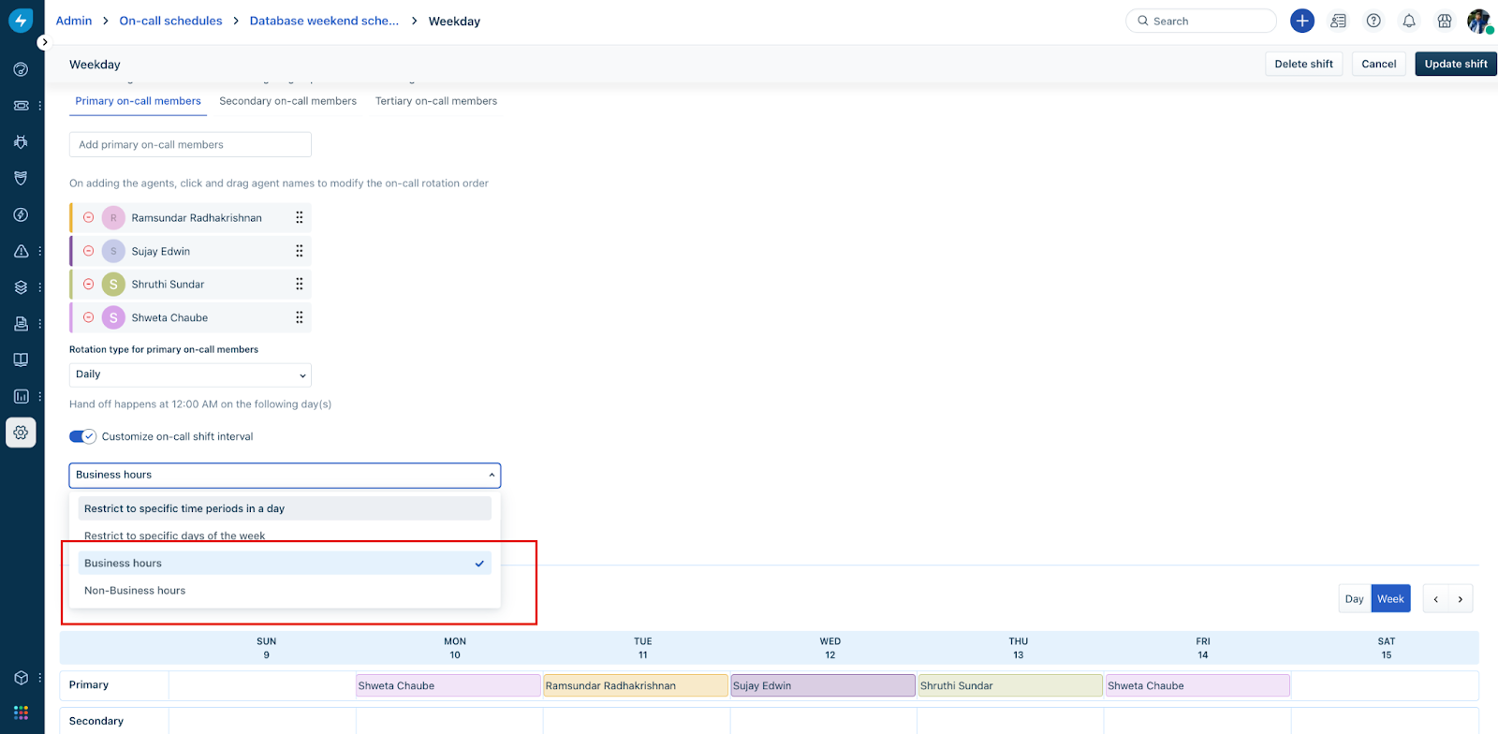Image resolution: width=1498 pixels, height=734 pixels.
Task: Open the Problems bug icon in sidebar
Action: click(21, 142)
